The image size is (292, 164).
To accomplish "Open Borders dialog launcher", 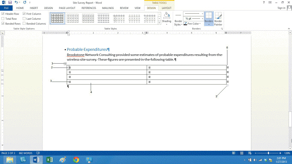I will point(222,29).
